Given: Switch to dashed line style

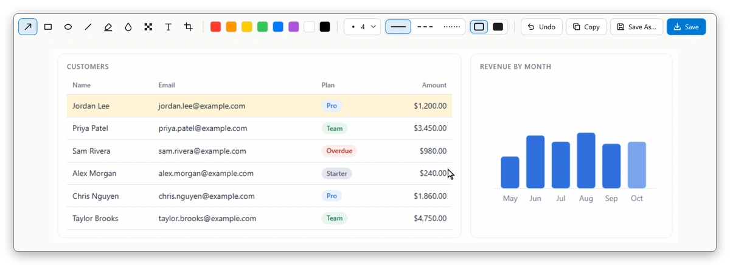Looking at the screenshot, I should point(425,27).
